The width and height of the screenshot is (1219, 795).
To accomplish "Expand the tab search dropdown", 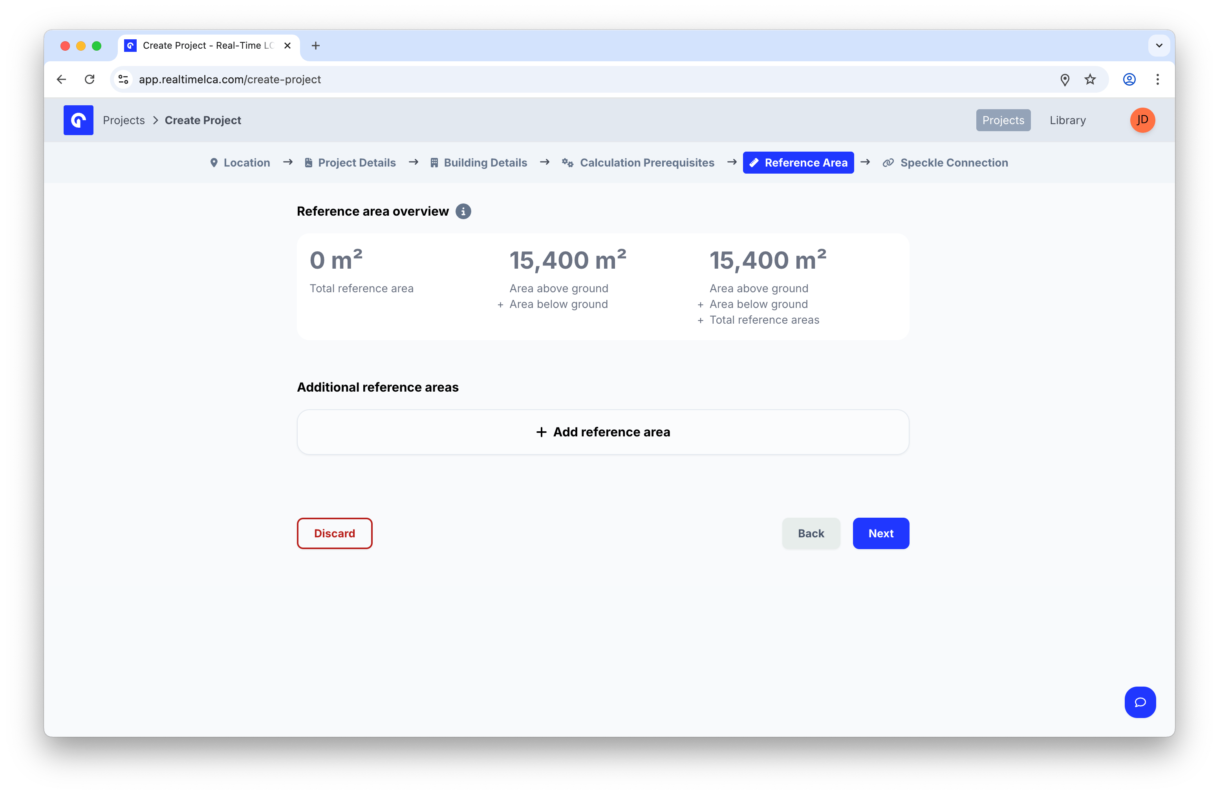I will (1159, 46).
